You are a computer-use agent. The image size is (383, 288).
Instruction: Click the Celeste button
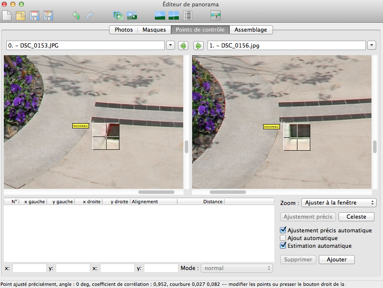coord(356,217)
